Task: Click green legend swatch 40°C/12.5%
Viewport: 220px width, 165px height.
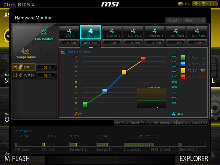Action: point(183,58)
